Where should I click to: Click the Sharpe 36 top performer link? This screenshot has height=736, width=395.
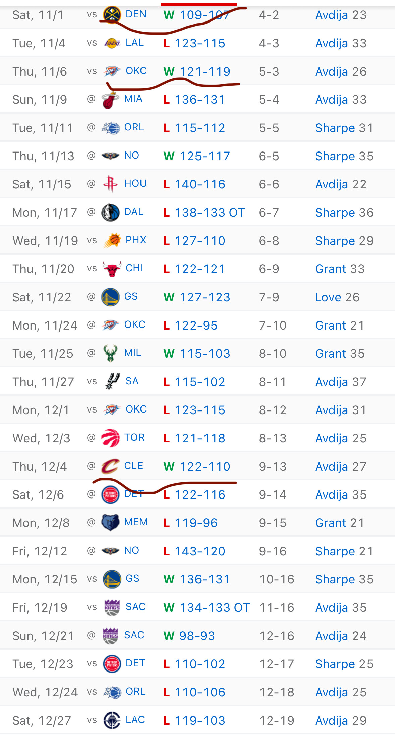344,213
